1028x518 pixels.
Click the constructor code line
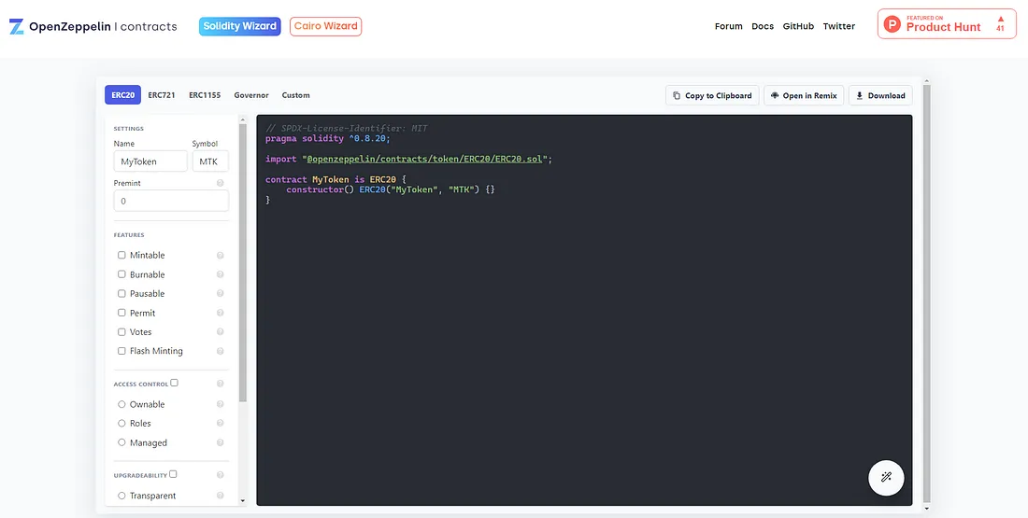(x=390, y=189)
